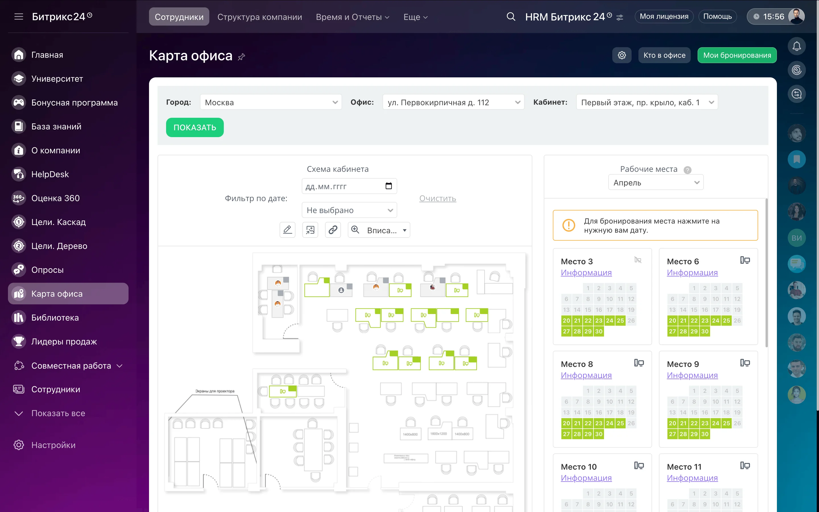Open the Не выбрано dropdown
The width and height of the screenshot is (819, 512).
[349, 210]
